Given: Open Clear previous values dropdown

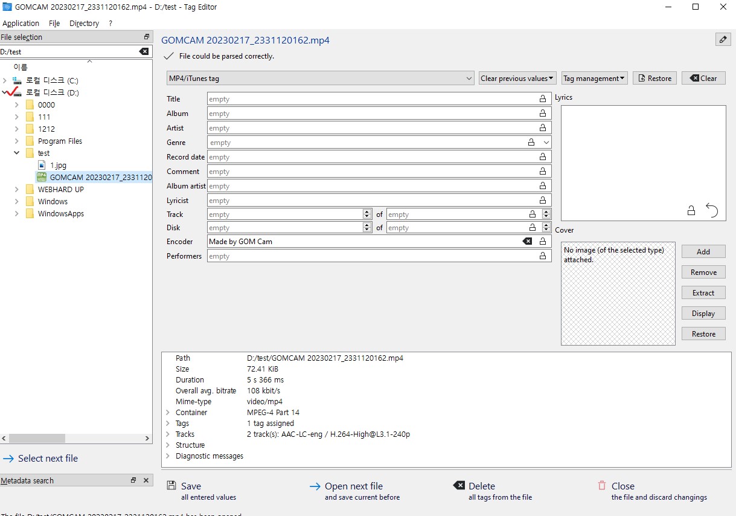Looking at the screenshot, I should click(517, 78).
